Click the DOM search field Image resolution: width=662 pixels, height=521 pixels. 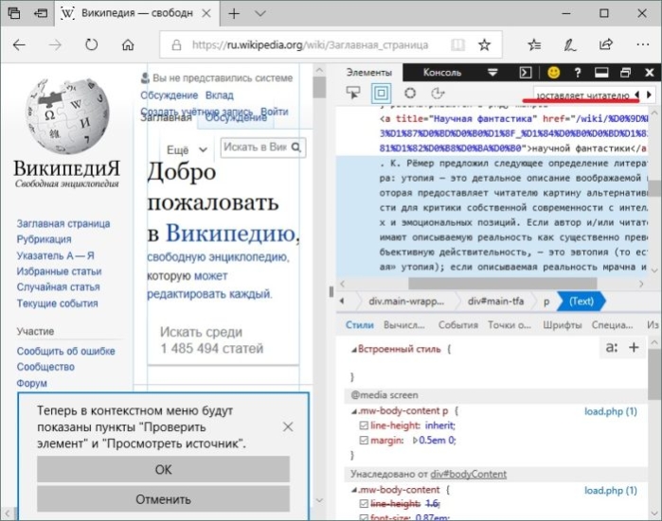(582, 95)
